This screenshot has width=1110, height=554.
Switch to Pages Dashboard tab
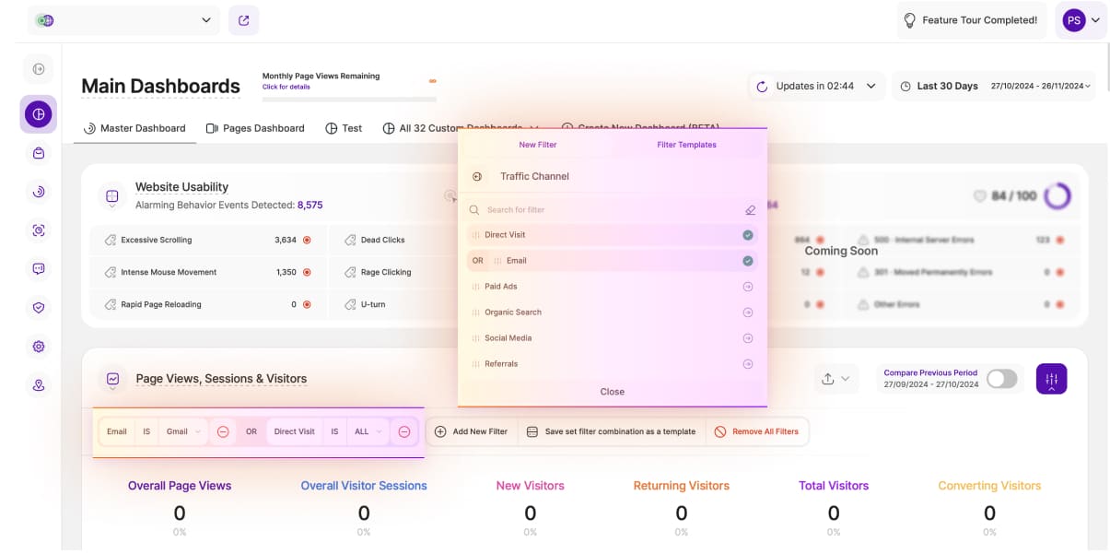click(x=255, y=128)
